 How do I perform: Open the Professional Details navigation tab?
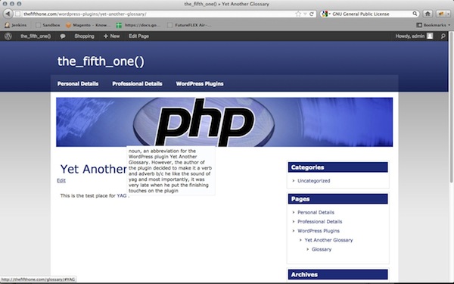click(x=137, y=84)
